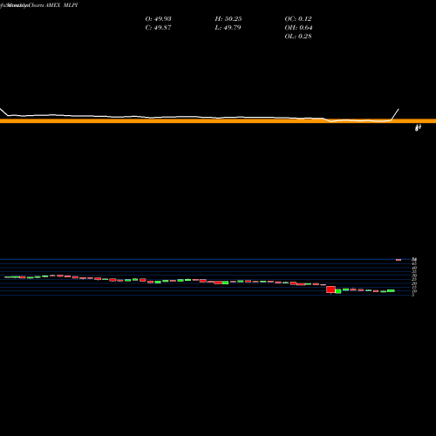Image resolution: width=436 pixels, height=436 pixels.
Task: Click the open price value O: 49.93
Action: pos(158,18)
